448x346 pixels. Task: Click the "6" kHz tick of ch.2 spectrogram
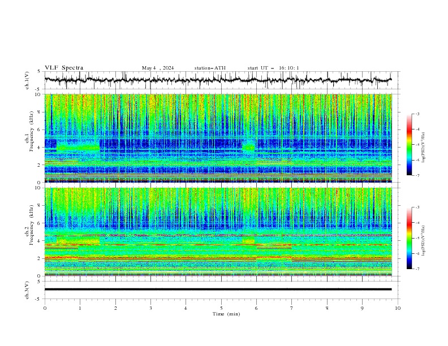coord(40,223)
